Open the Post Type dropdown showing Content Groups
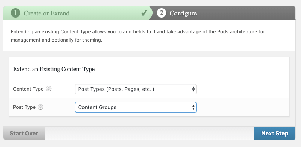The height and width of the screenshot is (147, 301). click(x=136, y=107)
